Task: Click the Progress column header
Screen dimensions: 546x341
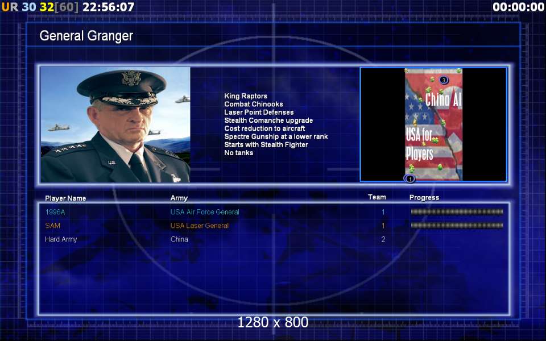Action: 424,198
